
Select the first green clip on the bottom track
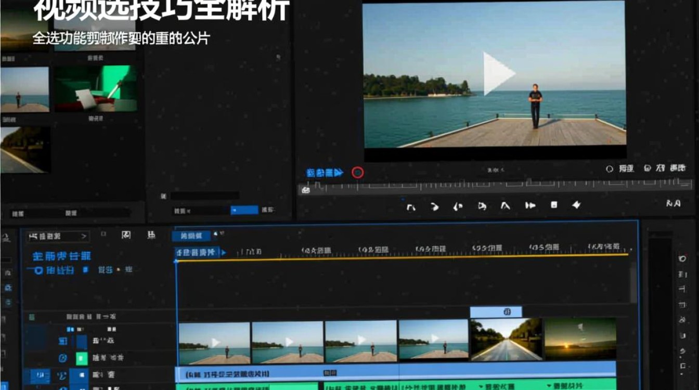tap(247, 386)
